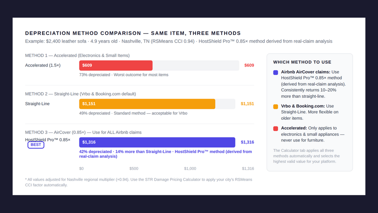Click 'METHOD 1 — Accelerated' heading
378x213 pixels.
tap(77, 55)
